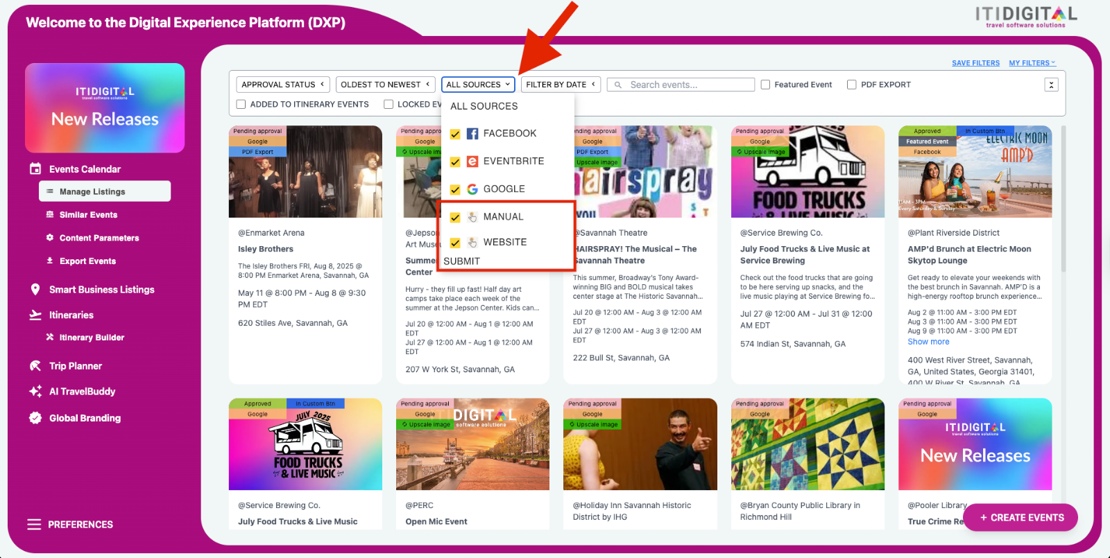Click the Smart Business Listings pin icon
Image resolution: width=1110 pixels, height=558 pixels.
coord(35,290)
